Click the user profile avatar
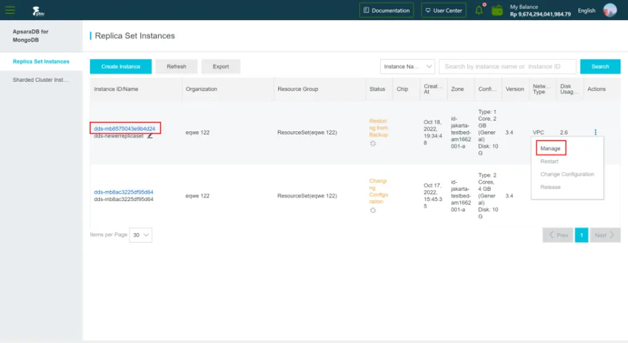Screen dimensions: 628x343 click(x=609, y=10)
